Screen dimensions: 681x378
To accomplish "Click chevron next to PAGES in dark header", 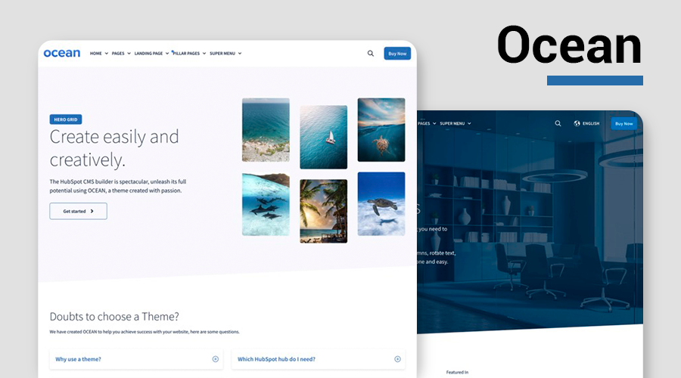I will pos(434,123).
